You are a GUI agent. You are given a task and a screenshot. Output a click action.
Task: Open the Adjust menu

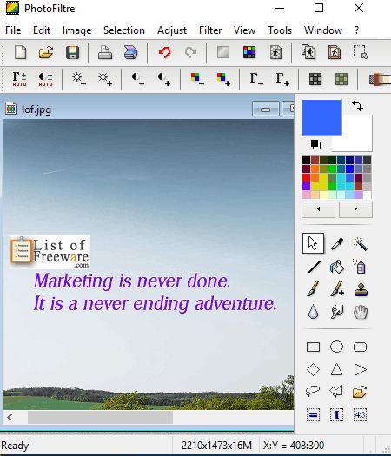pos(172,30)
